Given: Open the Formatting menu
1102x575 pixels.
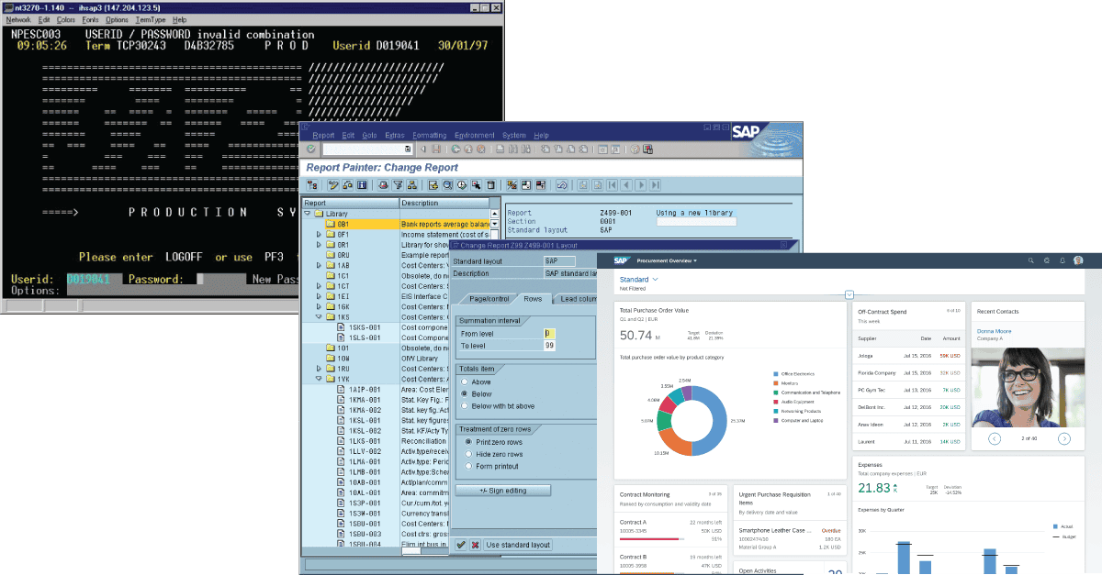Looking at the screenshot, I should tap(429, 135).
